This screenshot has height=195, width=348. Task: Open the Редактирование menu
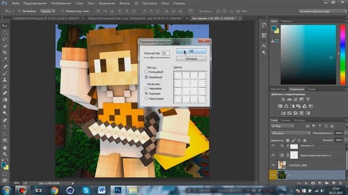pyautogui.click(x=35, y=3)
